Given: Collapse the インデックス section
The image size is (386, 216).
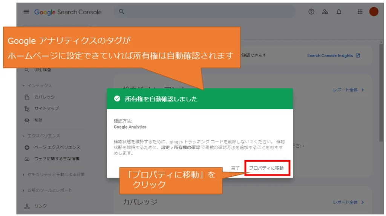Looking at the screenshot, I should (37, 86).
